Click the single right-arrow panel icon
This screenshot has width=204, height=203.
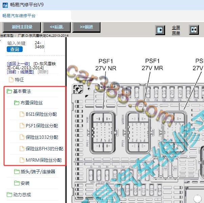[x=160, y=30]
